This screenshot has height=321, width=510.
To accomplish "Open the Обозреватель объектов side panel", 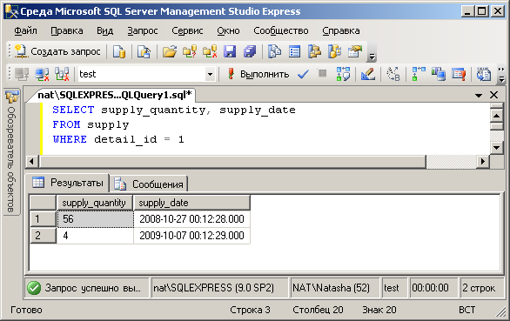I will (x=11, y=152).
